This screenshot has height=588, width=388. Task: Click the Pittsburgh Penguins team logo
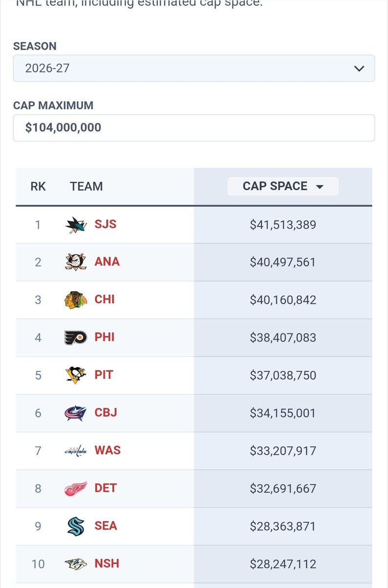click(76, 375)
